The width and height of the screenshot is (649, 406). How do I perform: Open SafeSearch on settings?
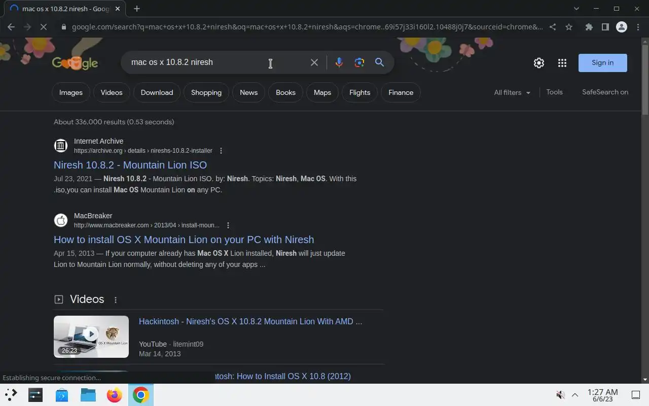(x=605, y=92)
